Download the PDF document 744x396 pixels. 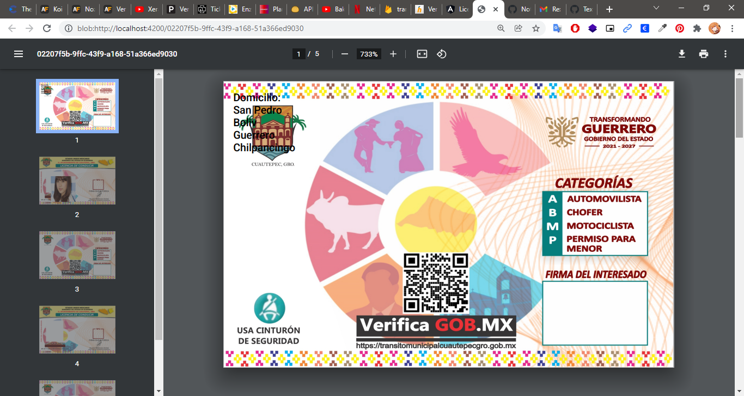[681, 54]
